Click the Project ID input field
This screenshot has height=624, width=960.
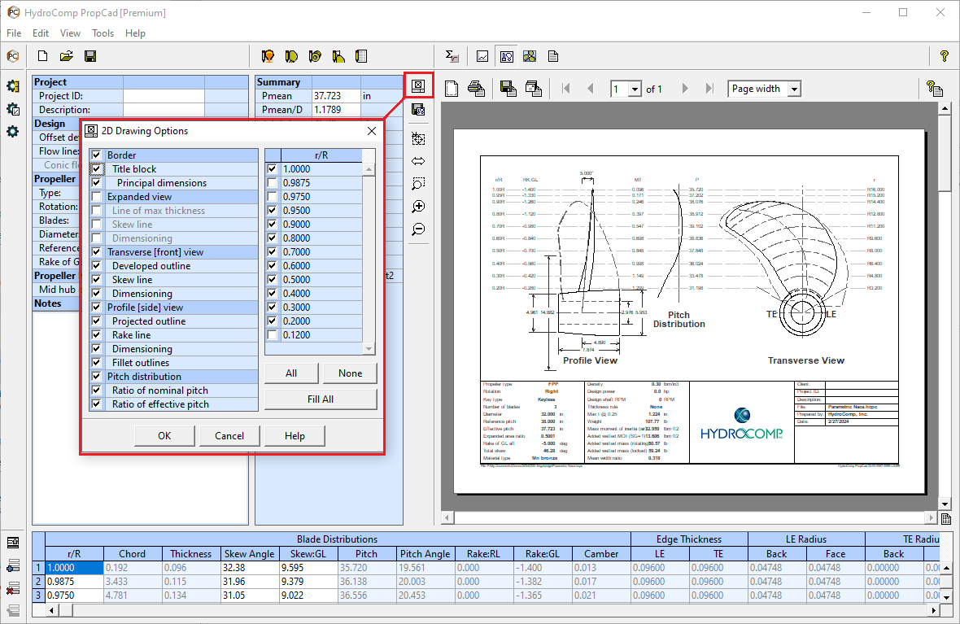[164, 96]
